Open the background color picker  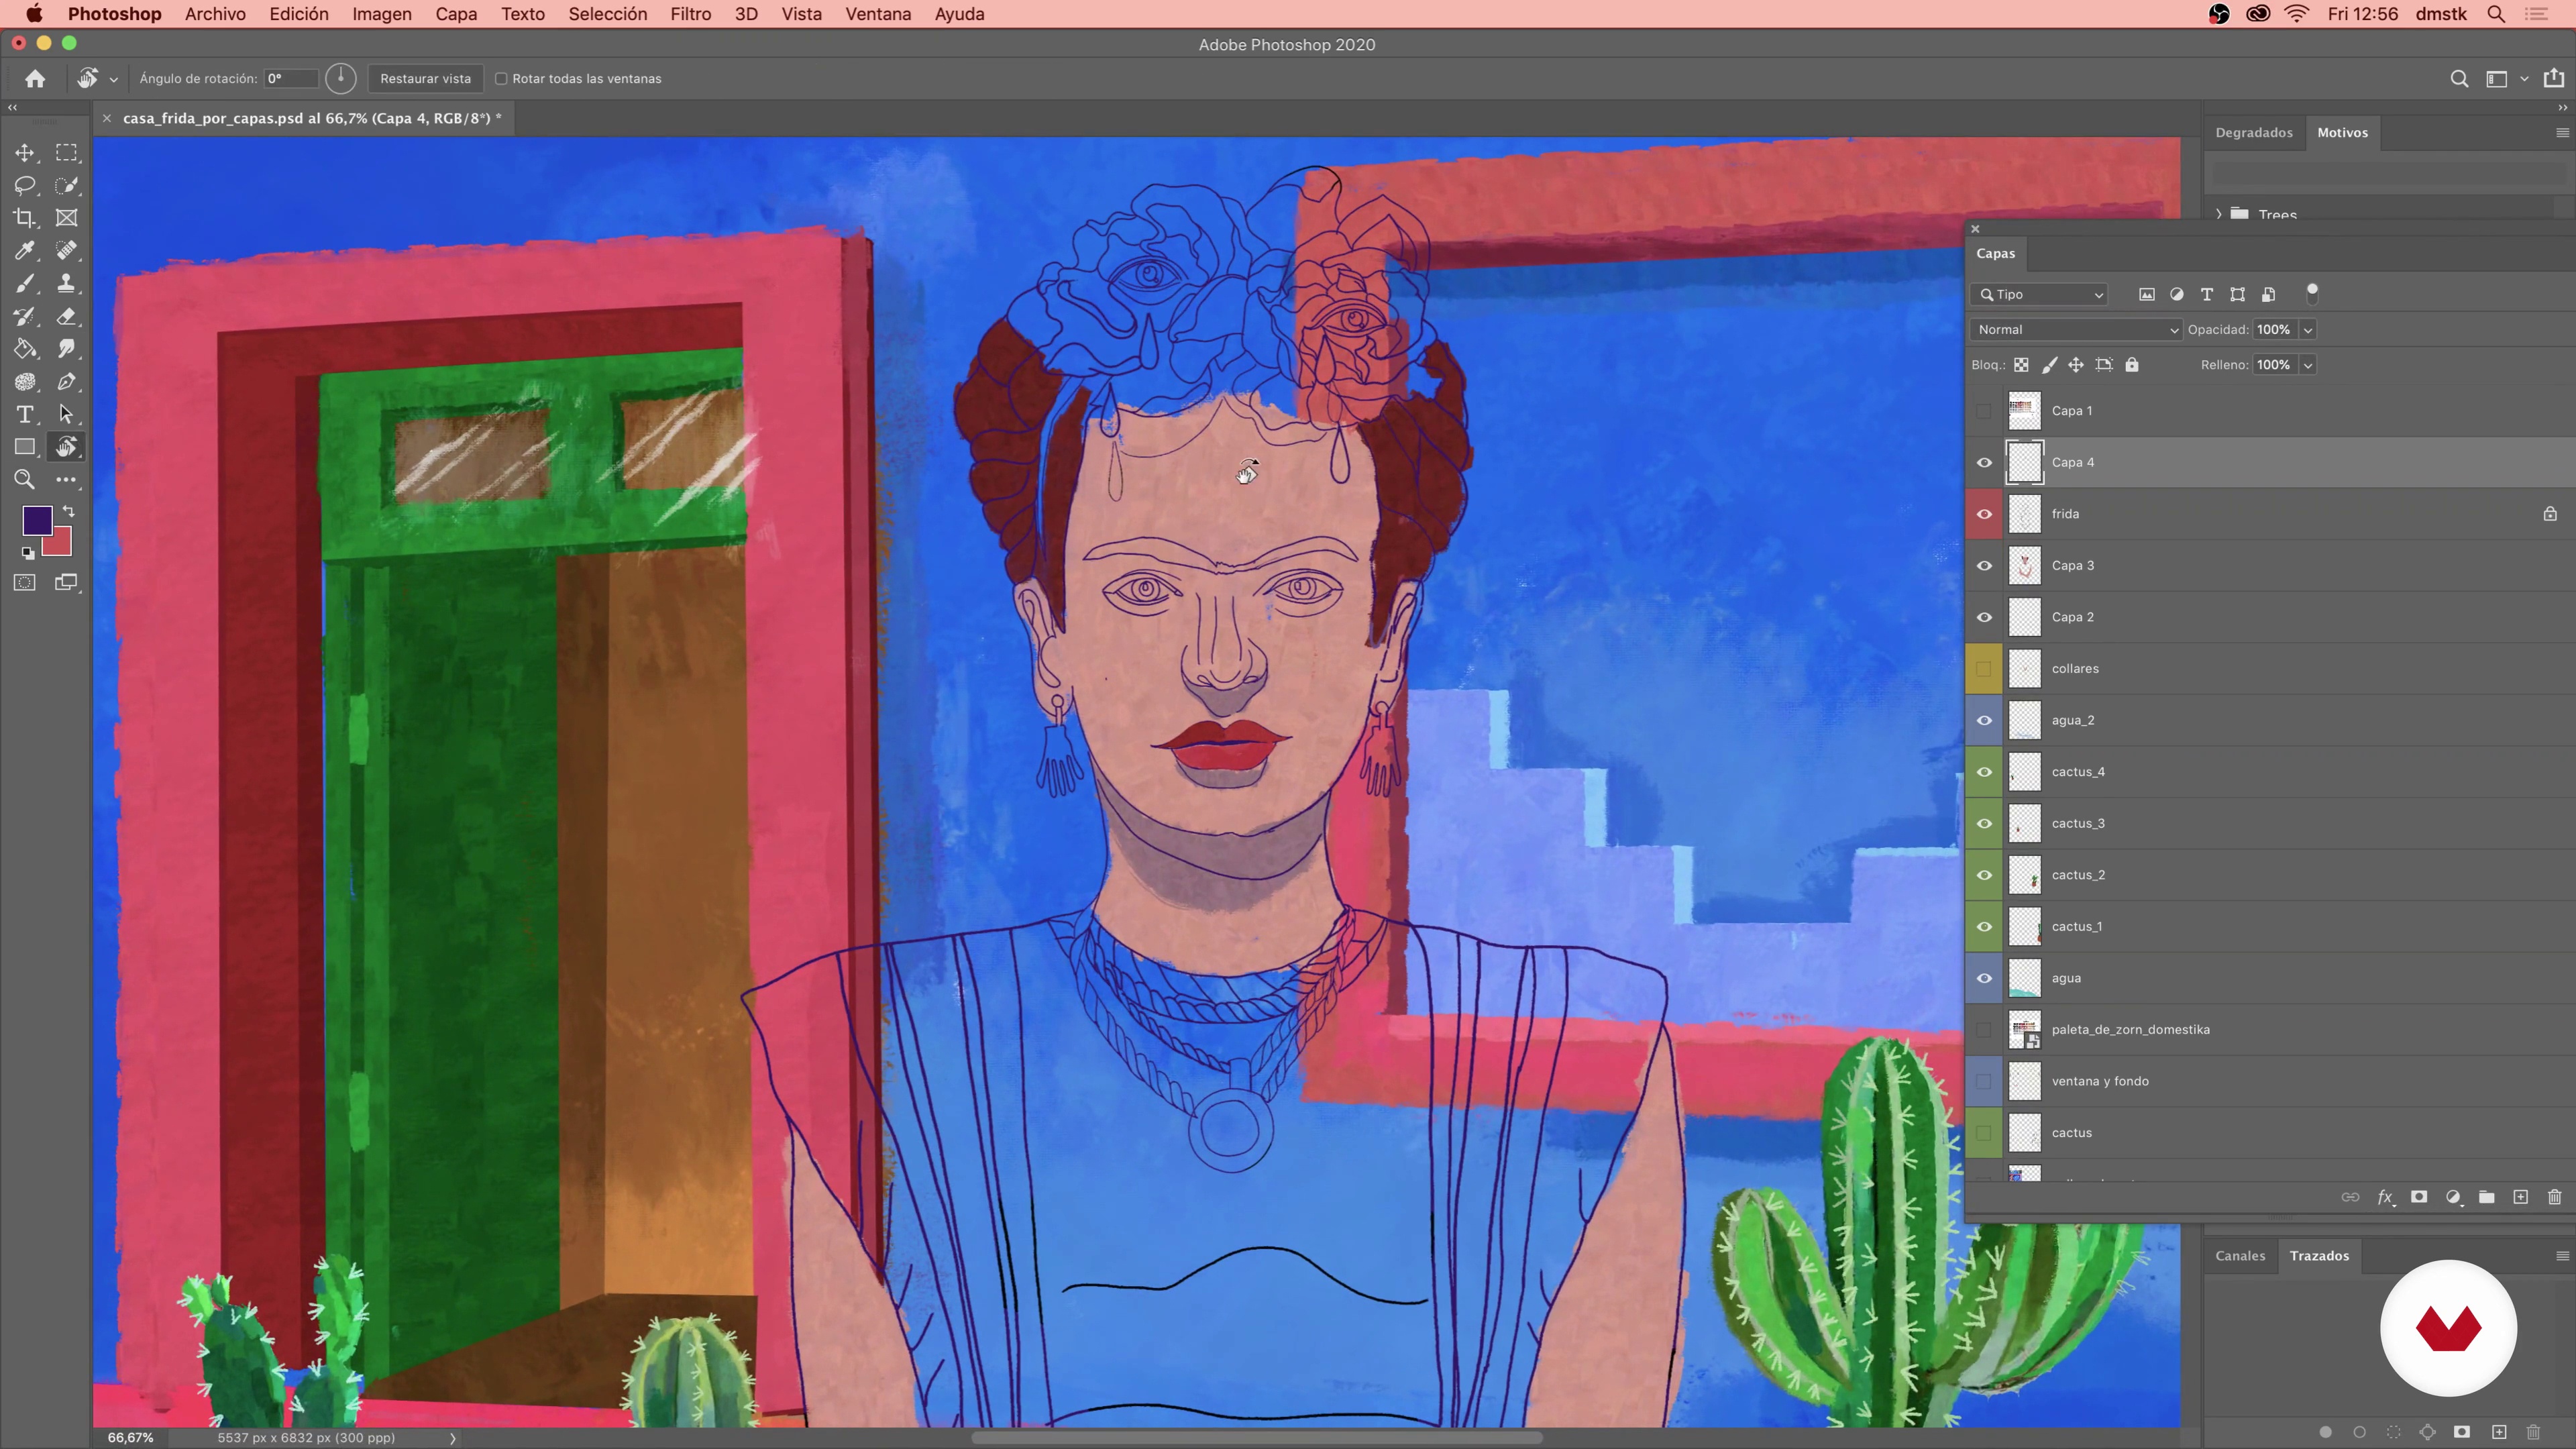61,545
